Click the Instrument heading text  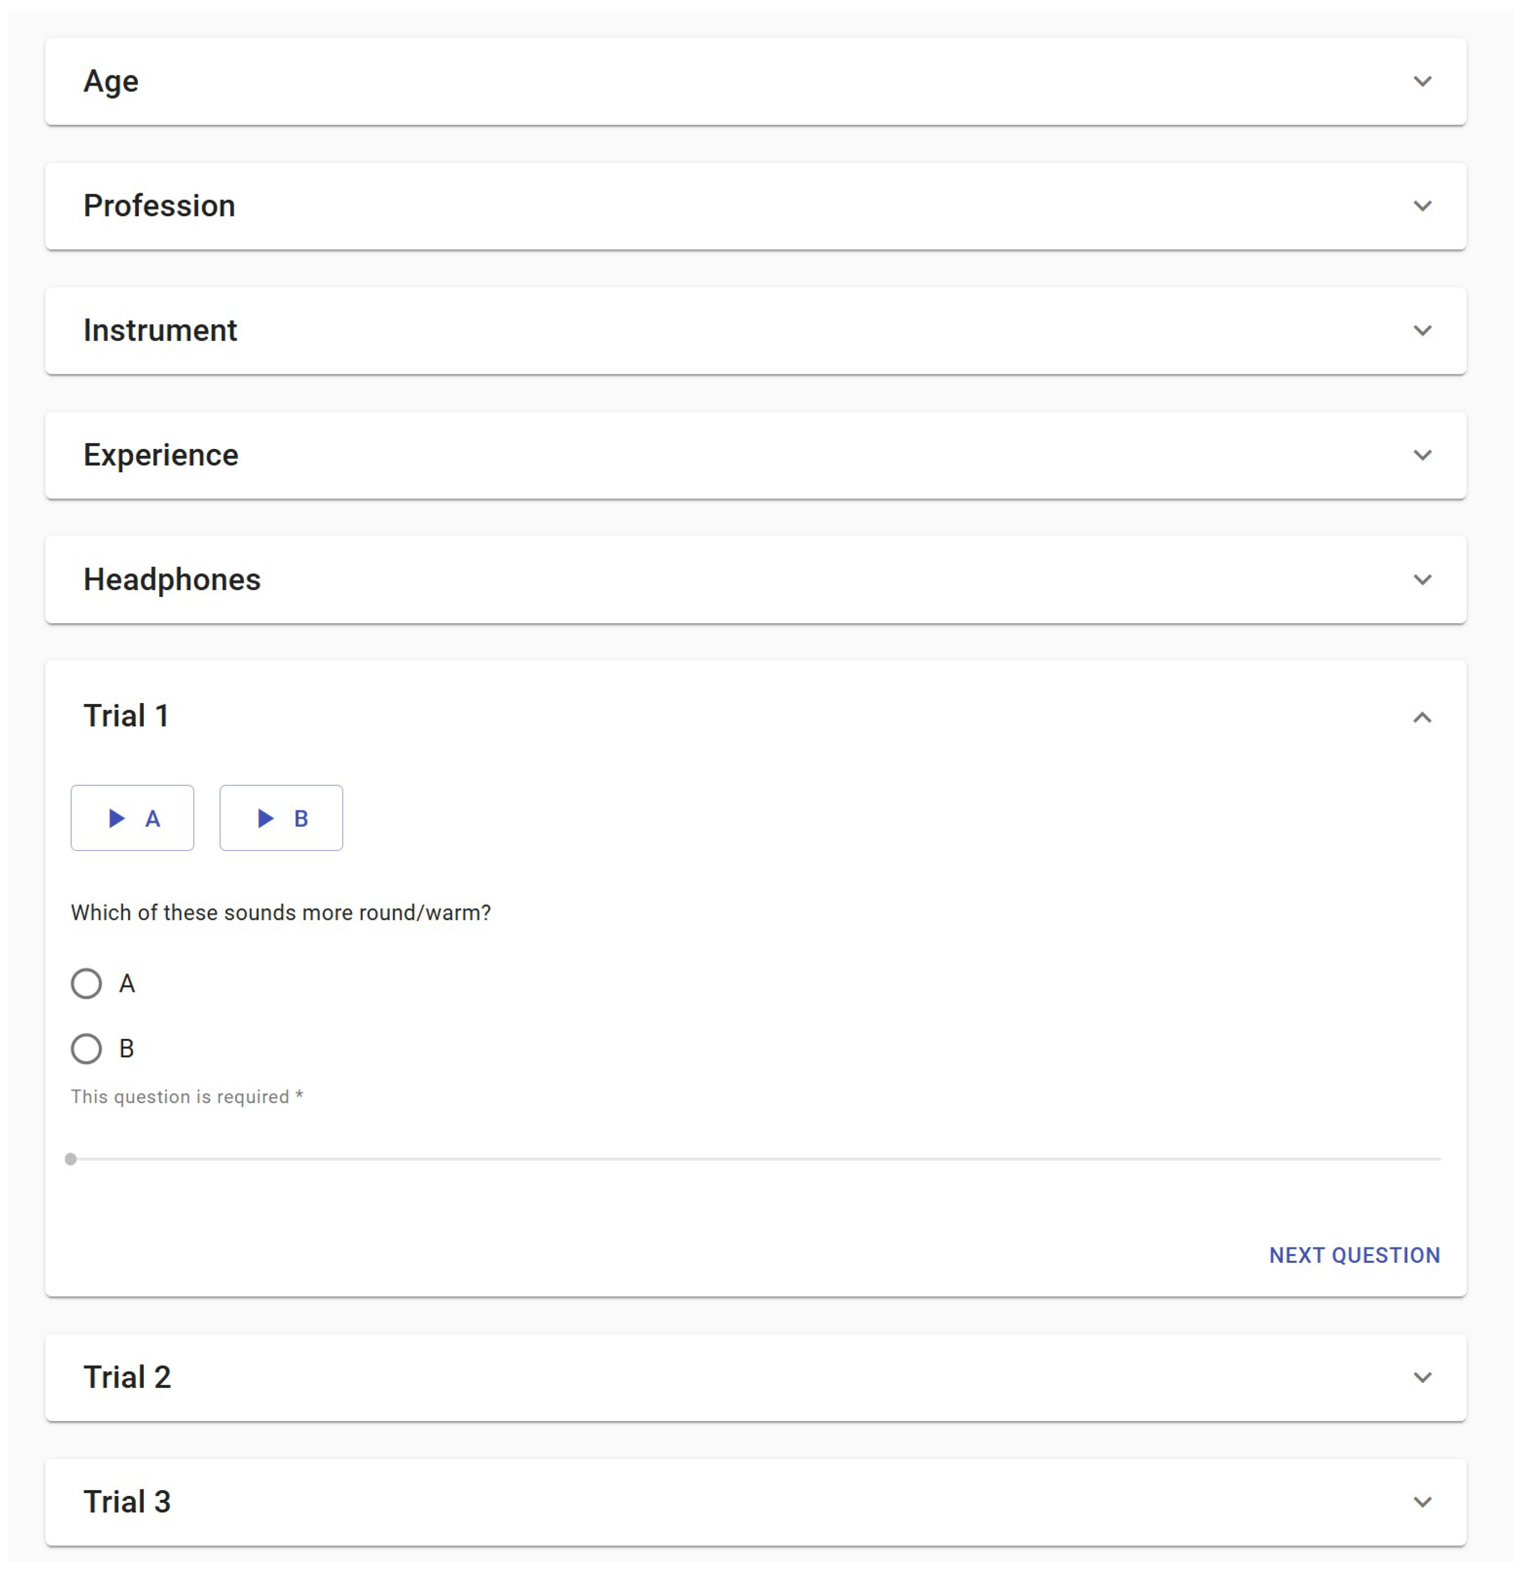[160, 331]
